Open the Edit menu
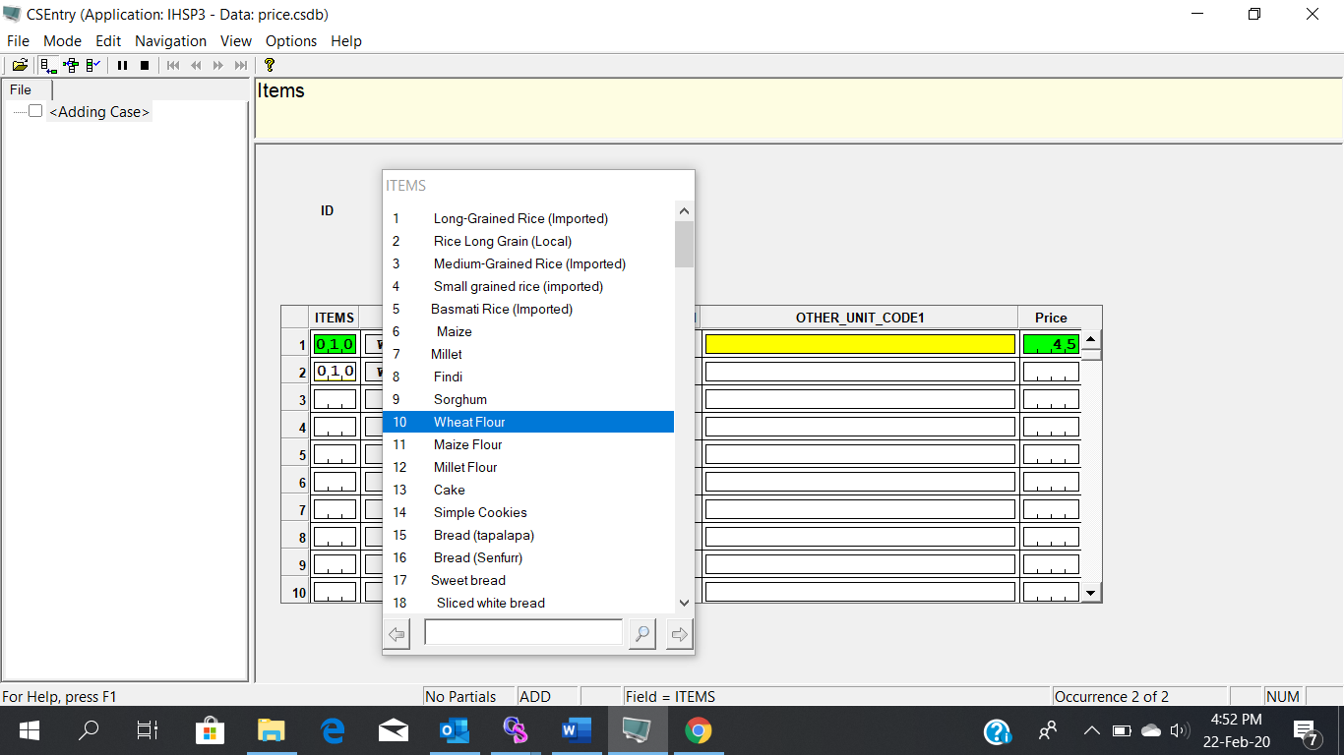 pos(108,40)
